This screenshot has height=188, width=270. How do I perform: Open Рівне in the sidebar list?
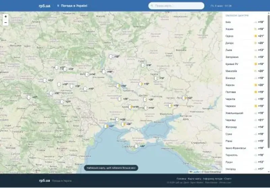coord(244,141)
